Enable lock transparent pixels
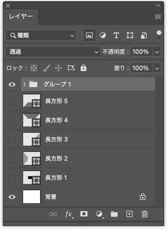The height and width of the screenshot is (230, 167). 34,68
